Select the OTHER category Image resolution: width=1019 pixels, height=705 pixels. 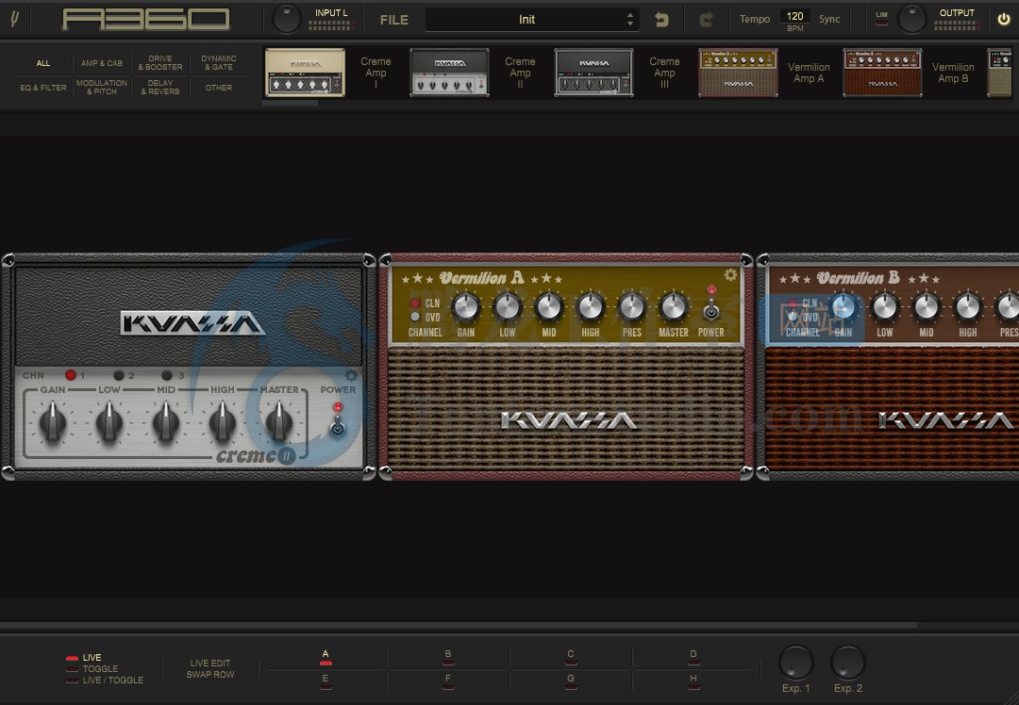point(218,88)
